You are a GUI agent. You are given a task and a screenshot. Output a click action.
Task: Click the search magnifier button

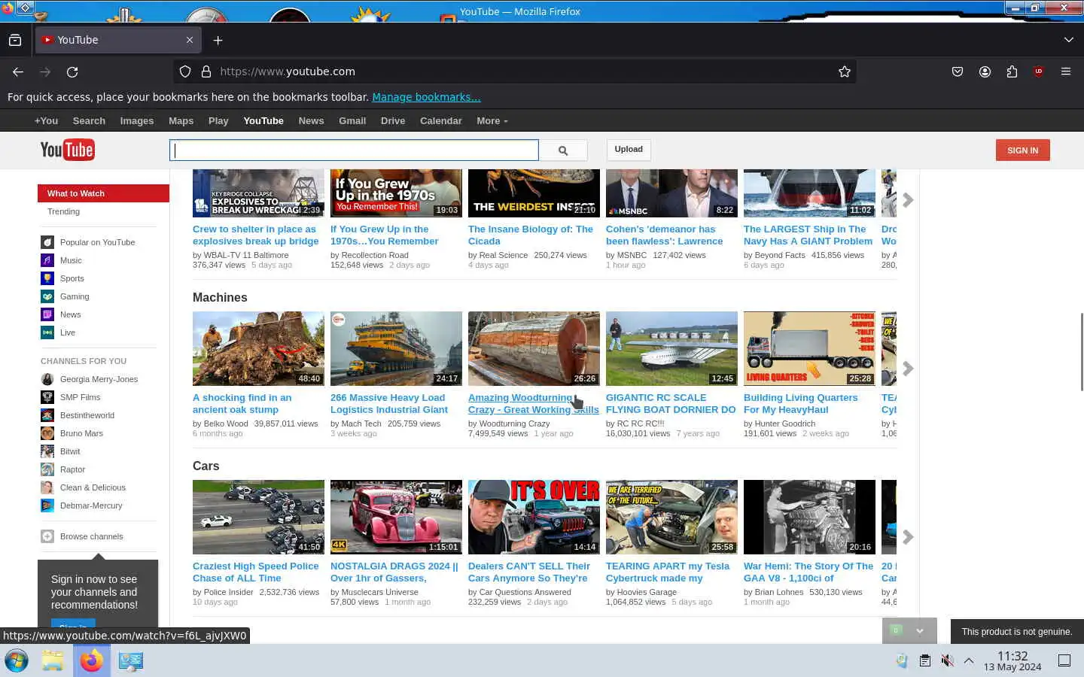tap(563, 150)
